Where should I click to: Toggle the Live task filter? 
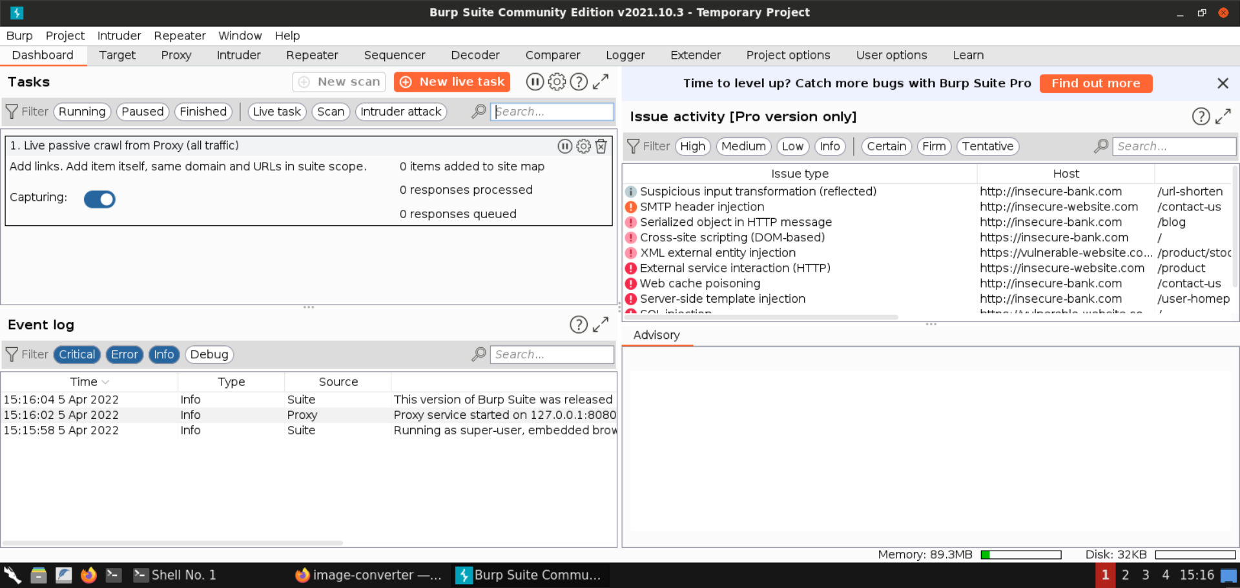[277, 112]
